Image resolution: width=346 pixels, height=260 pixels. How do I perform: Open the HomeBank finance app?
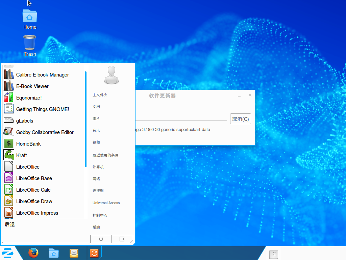coord(28,144)
